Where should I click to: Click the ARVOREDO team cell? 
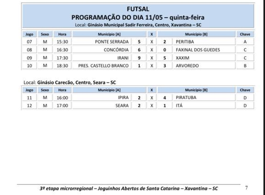pyautogui.click(x=204, y=66)
